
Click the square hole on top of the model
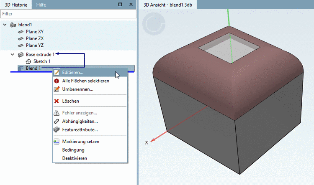coord(229,48)
